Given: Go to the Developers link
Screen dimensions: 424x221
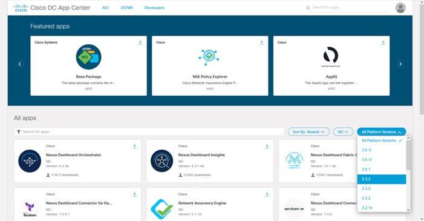Looking at the screenshot, I should point(154,8).
